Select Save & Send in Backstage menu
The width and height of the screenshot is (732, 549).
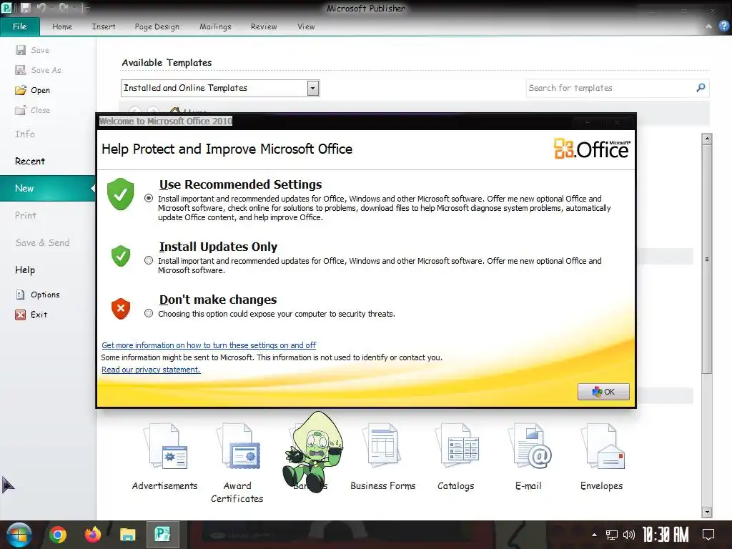coord(42,242)
